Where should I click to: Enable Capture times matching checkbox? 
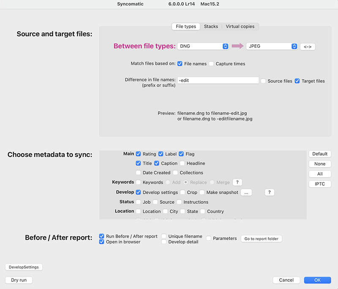(211, 64)
